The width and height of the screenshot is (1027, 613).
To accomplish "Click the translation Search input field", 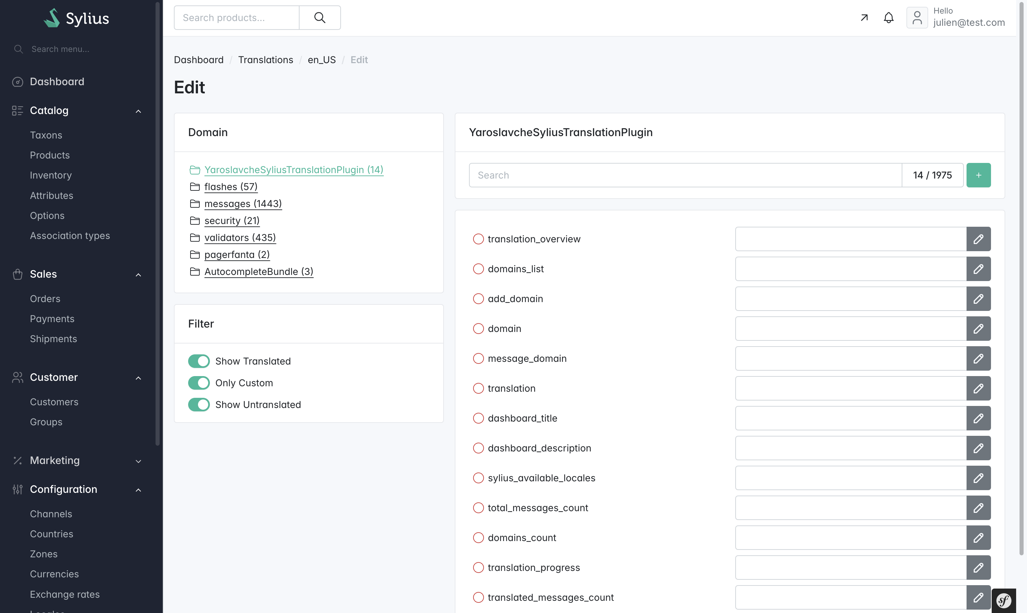I will click(x=685, y=175).
